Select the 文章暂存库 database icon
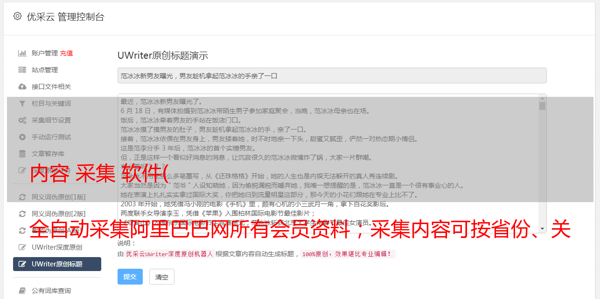 [x=22, y=154]
